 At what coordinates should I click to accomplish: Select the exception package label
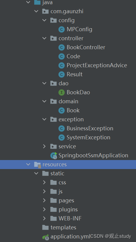tap(71, 119)
